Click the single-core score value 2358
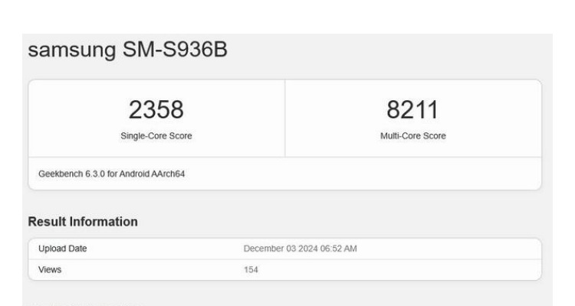575x306 pixels. [156, 109]
